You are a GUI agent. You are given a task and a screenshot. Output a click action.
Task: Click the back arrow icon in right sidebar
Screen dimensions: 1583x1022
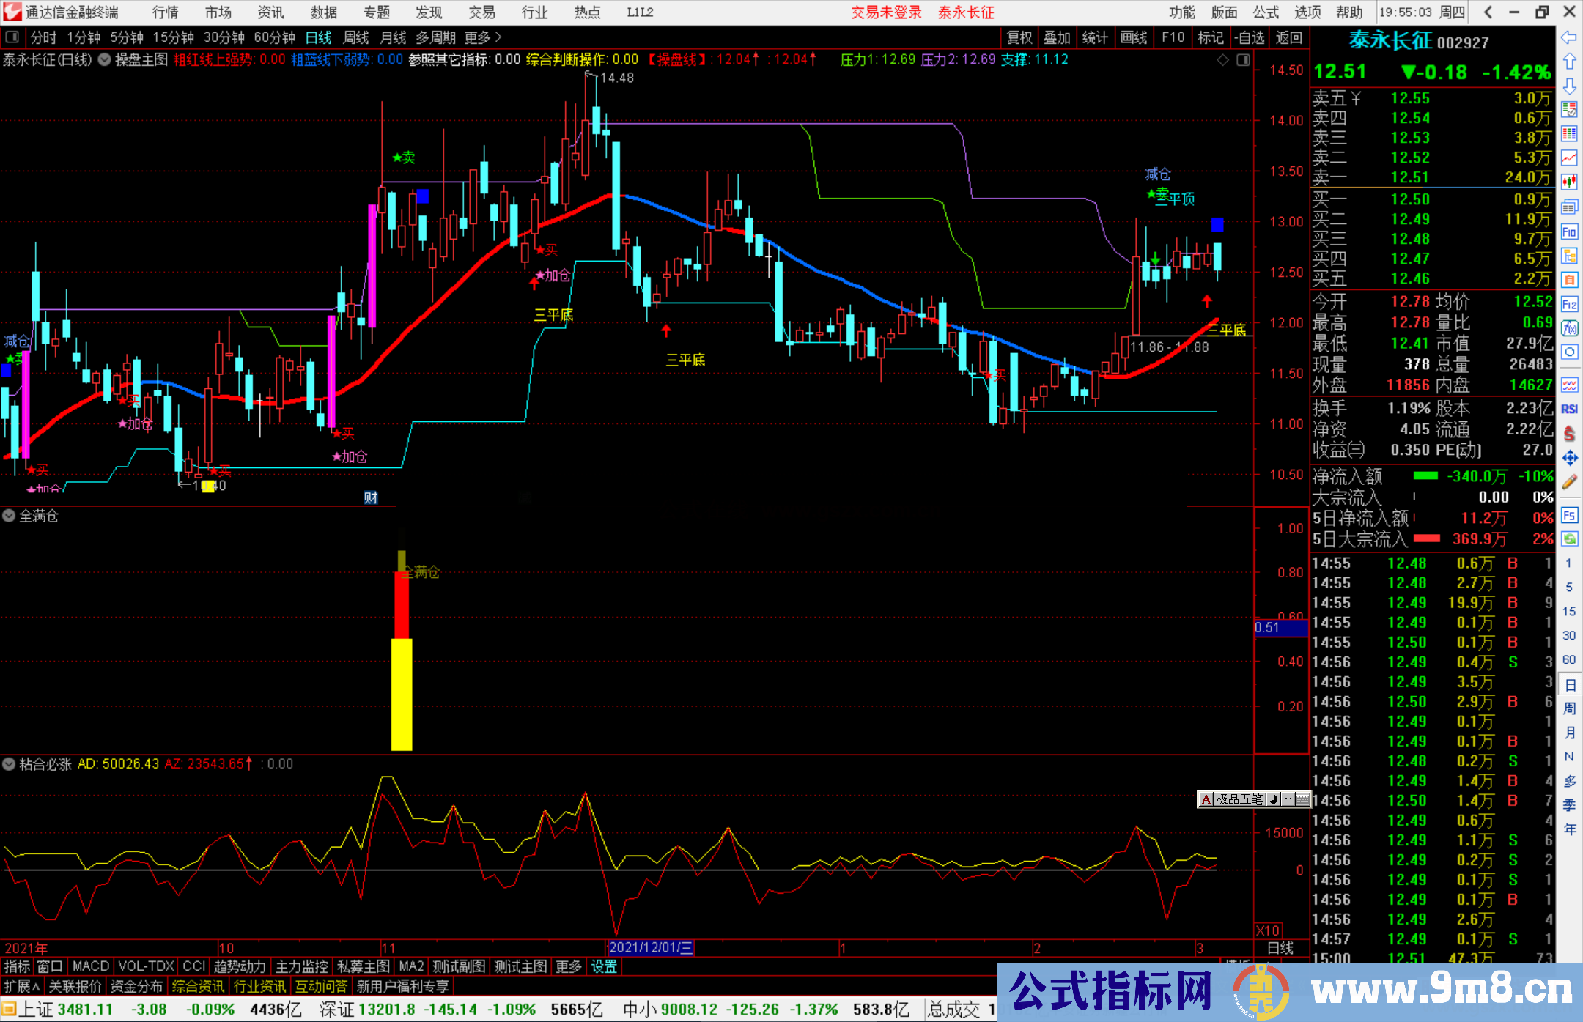(x=1569, y=37)
